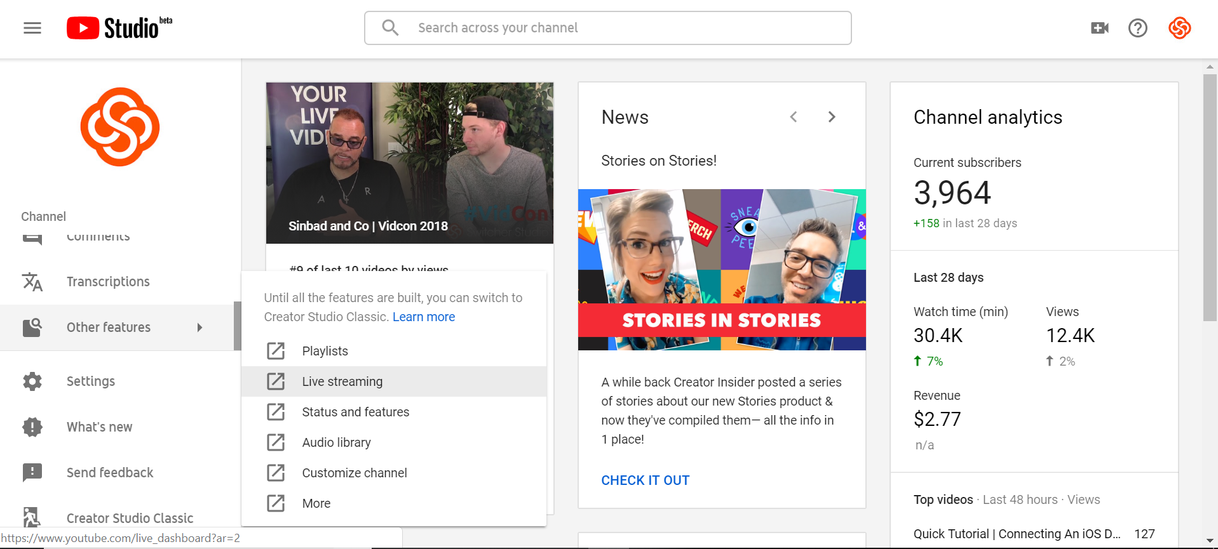The width and height of the screenshot is (1218, 549).
Task: Open Audio library from the flyout
Action: [x=336, y=442]
